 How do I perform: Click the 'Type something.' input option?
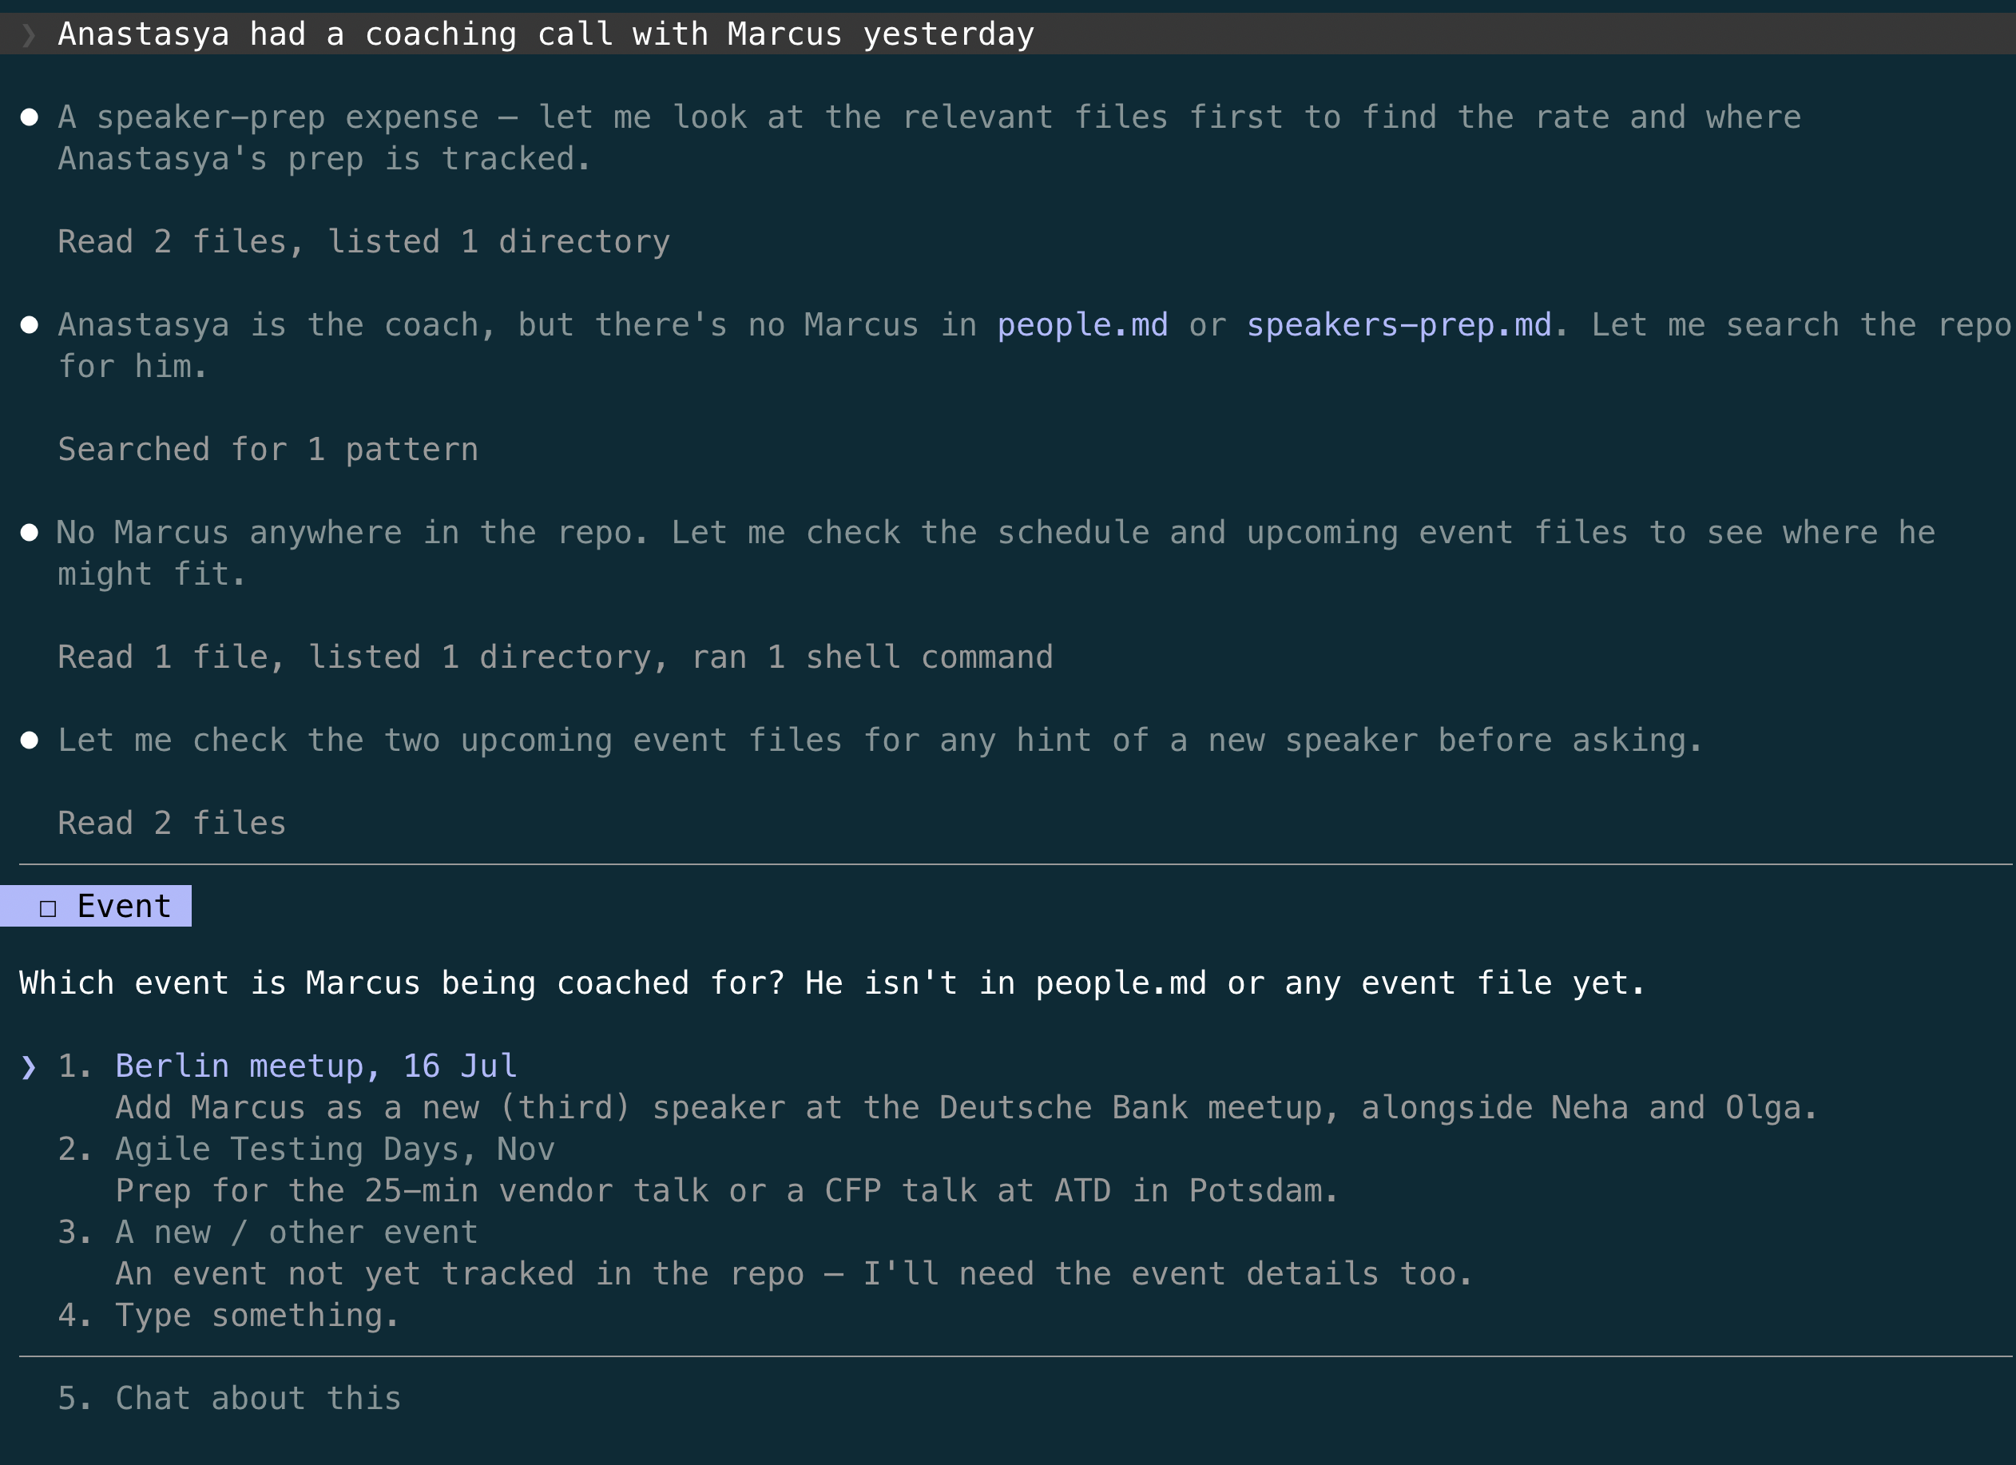pyautogui.click(x=257, y=1315)
